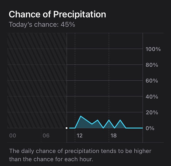
Task: Tap the 20% axis label
Action: (x=152, y=112)
